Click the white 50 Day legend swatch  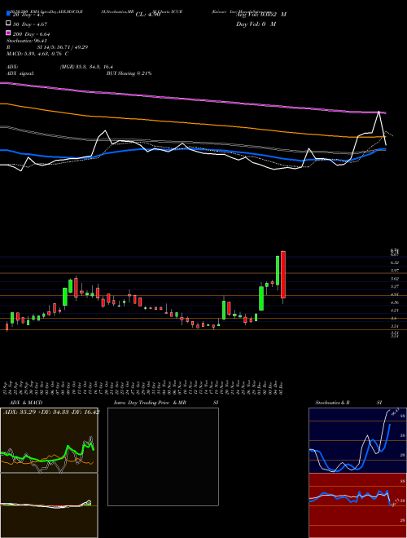[8, 24]
